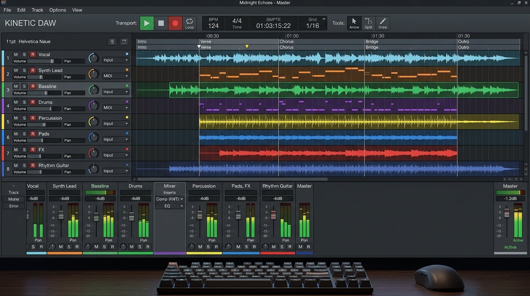Stop playback with the Stop button
This screenshot has width=530, height=296.
pyautogui.click(x=161, y=23)
